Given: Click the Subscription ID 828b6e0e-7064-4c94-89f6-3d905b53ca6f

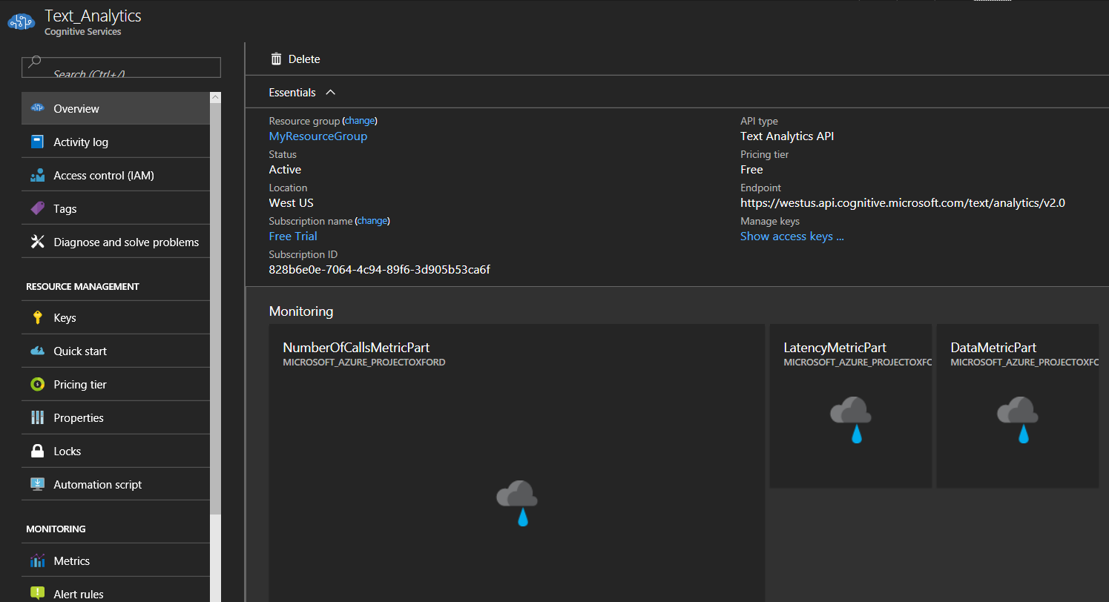Looking at the screenshot, I should 379,270.
